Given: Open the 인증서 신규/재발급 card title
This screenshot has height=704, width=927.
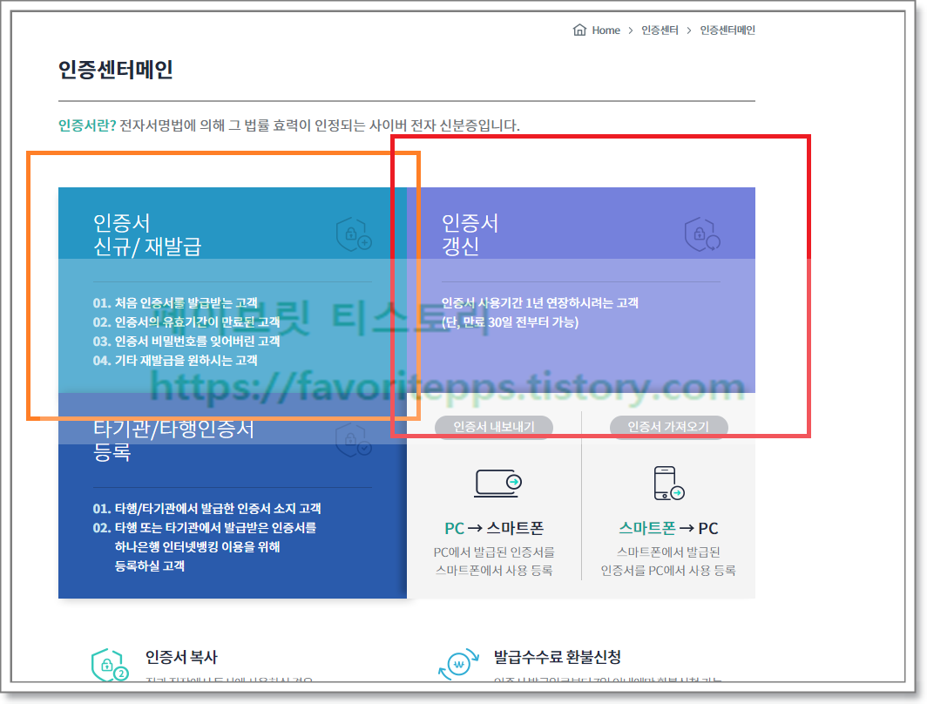Looking at the screenshot, I should click(x=147, y=234).
